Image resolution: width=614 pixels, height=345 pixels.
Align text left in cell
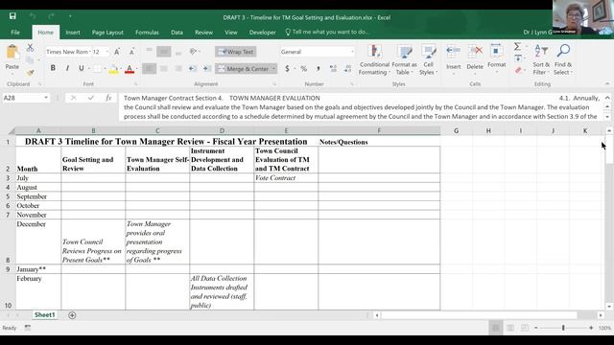tap(149, 68)
